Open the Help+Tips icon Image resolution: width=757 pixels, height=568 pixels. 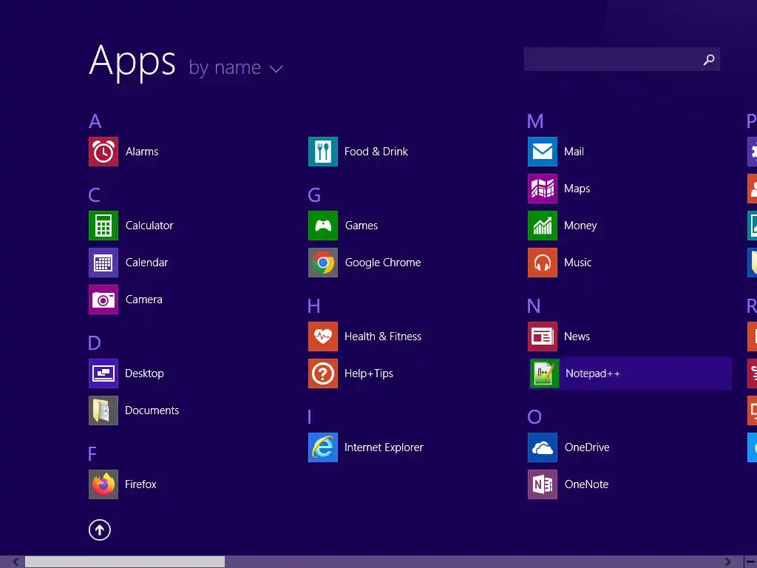323,373
